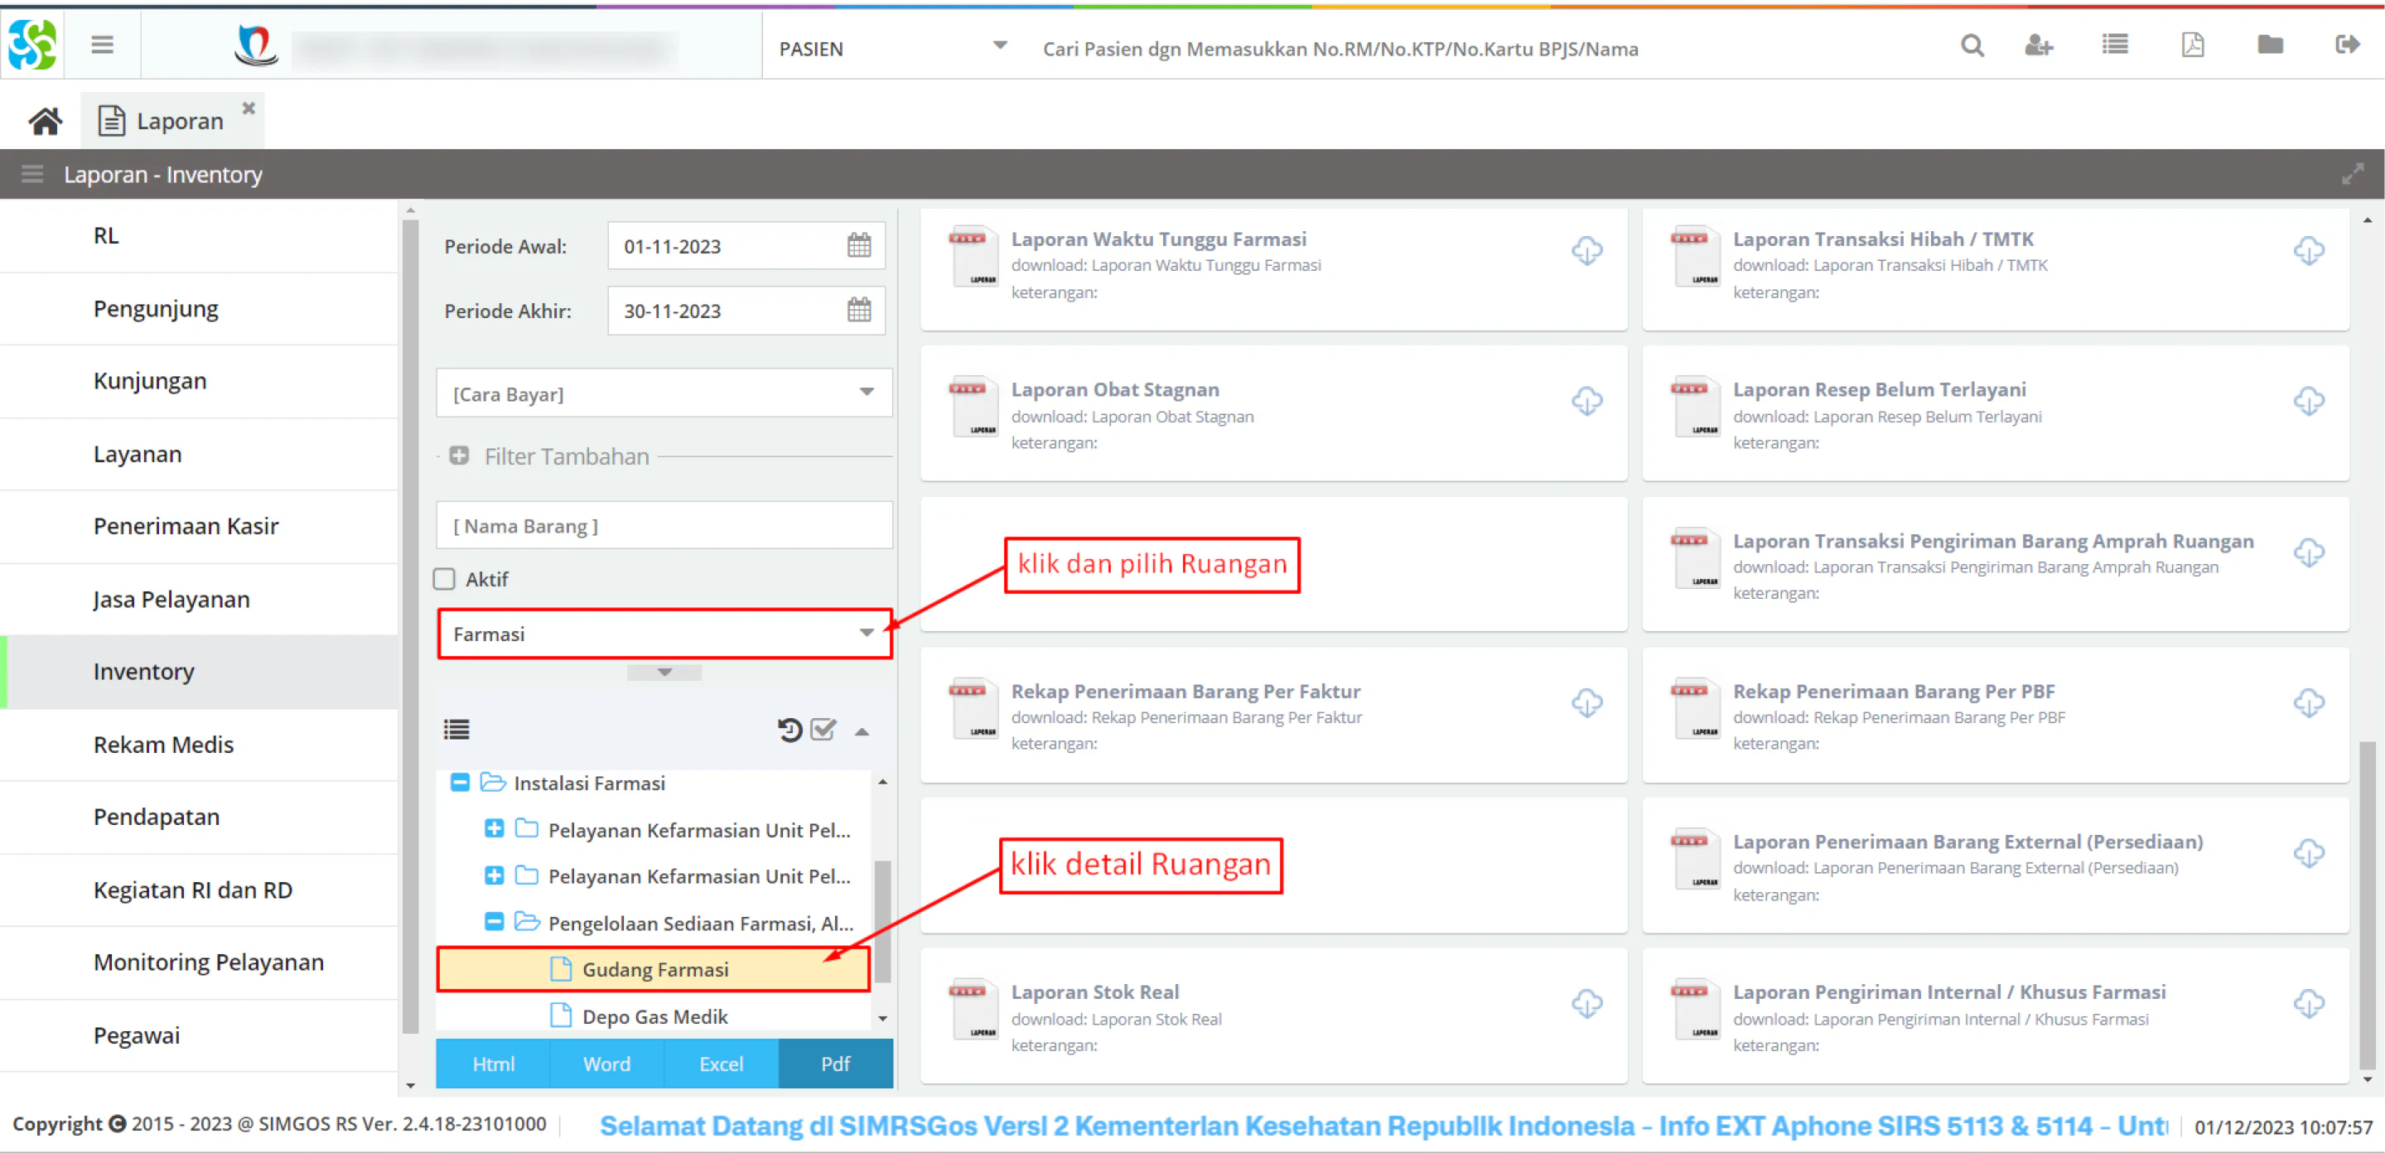Select Rekam Medis report category
The height and width of the screenshot is (1153, 2385).
199,745
